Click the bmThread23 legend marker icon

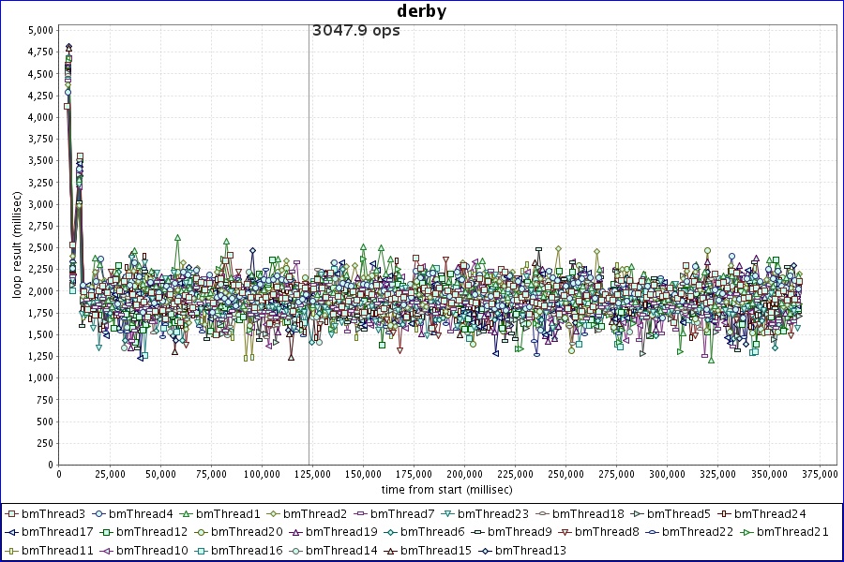coord(446,514)
